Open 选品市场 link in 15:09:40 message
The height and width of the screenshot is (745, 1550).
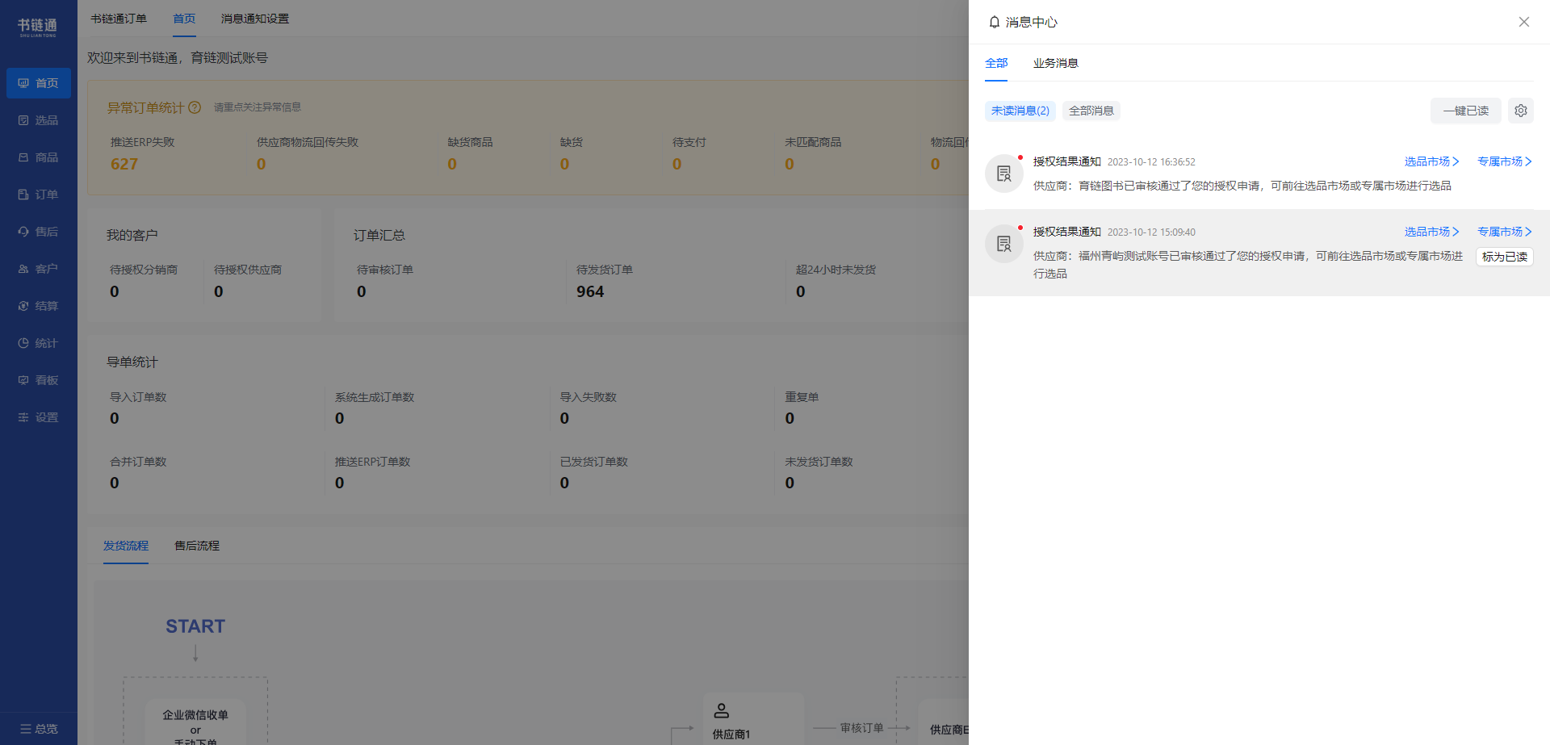pos(1431,232)
